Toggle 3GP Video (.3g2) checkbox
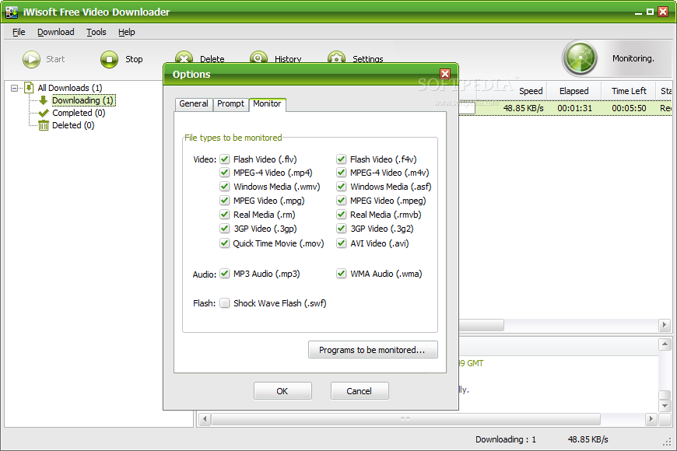The height and width of the screenshot is (451, 677). pos(341,229)
